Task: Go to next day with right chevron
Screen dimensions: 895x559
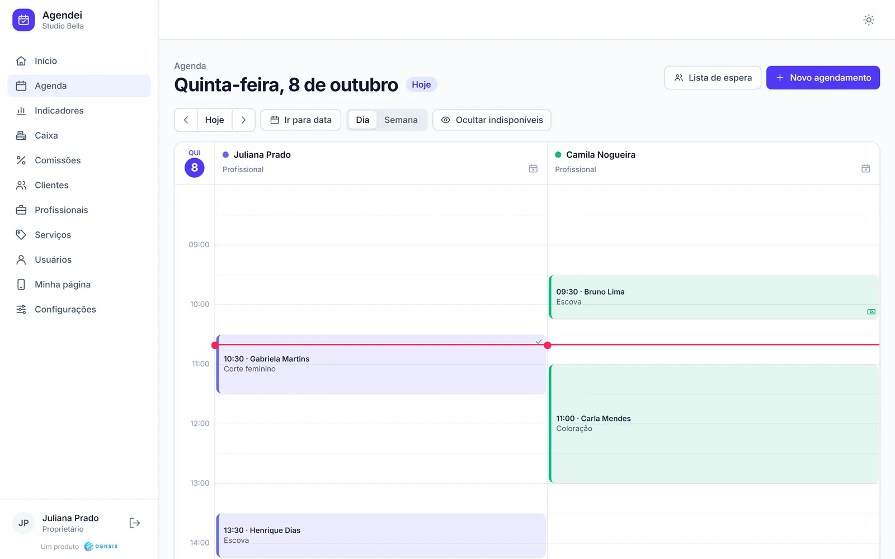Action: pos(243,120)
